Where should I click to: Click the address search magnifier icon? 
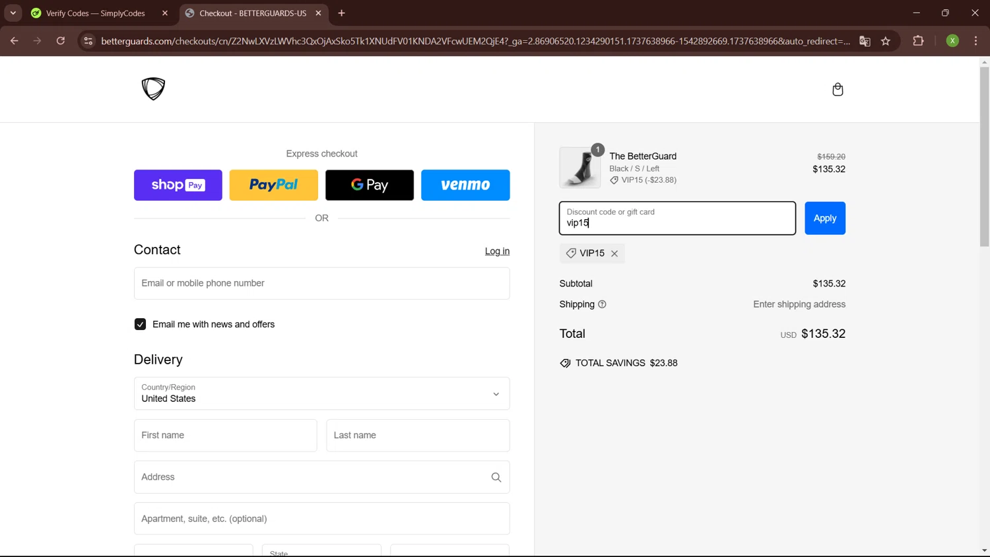pos(496,477)
